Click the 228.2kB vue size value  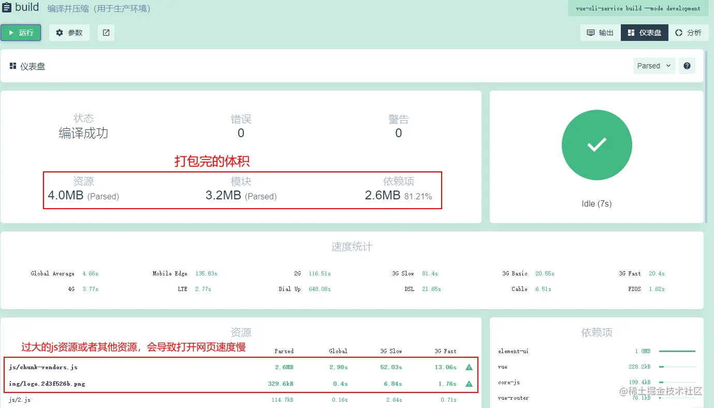click(x=639, y=367)
